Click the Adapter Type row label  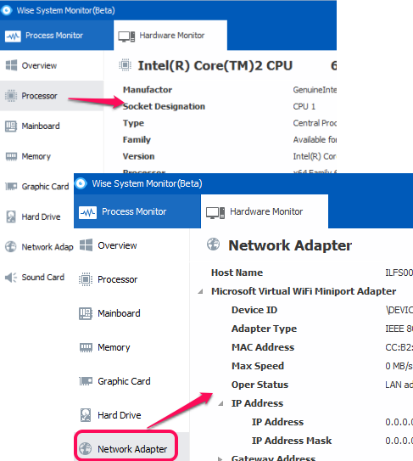(x=264, y=329)
